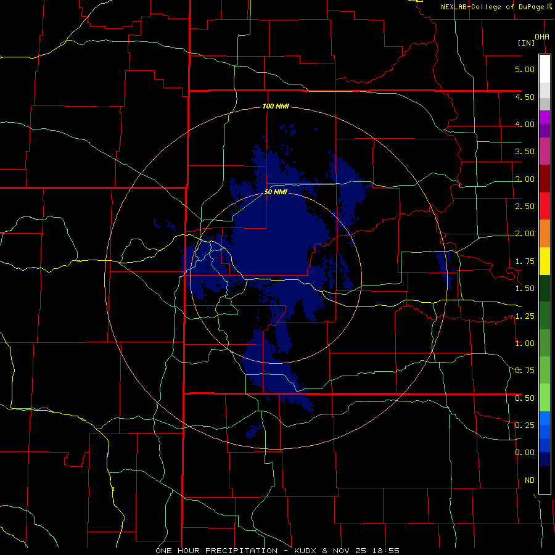The width and height of the screenshot is (555, 555).
Task: Pick the magenta legend swatch near 4.00
Action: tap(545, 117)
